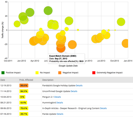Click the lime bubble near Nov-2013
133x117 pixels.
pyautogui.click(x=121, y=22)
